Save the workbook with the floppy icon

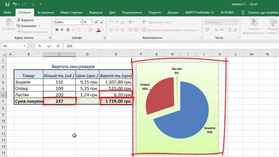(x=7, y=4)
